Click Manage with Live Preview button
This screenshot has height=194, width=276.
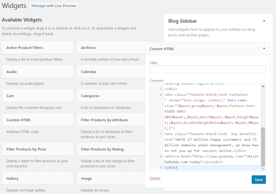pos(53,6)
